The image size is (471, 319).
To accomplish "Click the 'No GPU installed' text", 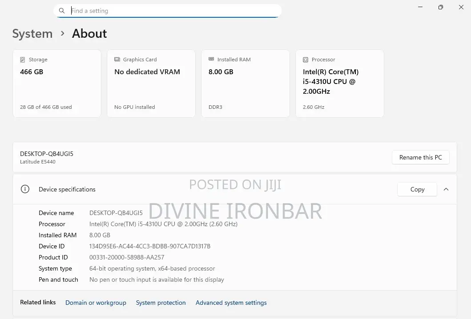I will point(135,107).
